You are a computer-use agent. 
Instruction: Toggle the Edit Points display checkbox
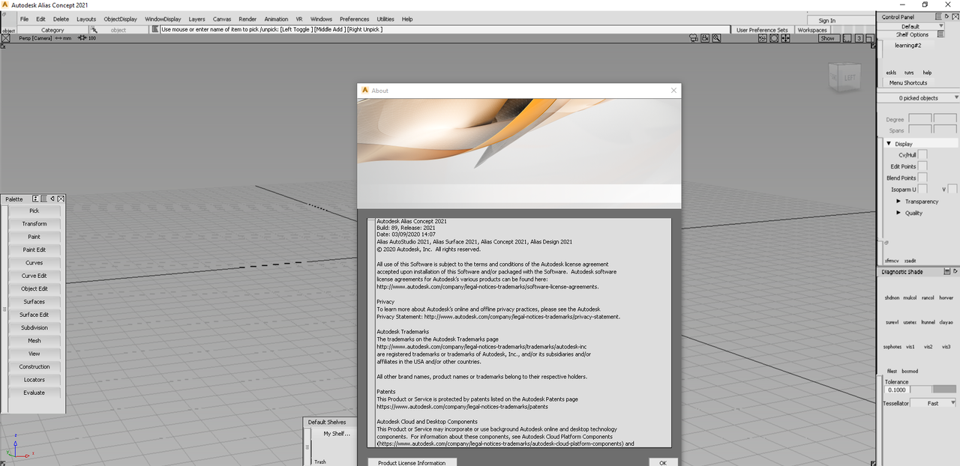coord(922,166)
